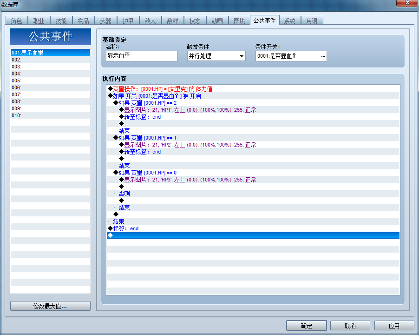Select the 显示图片 'HP2' command line
Viewport: 419px width, 335px height.
coord(253,145)
